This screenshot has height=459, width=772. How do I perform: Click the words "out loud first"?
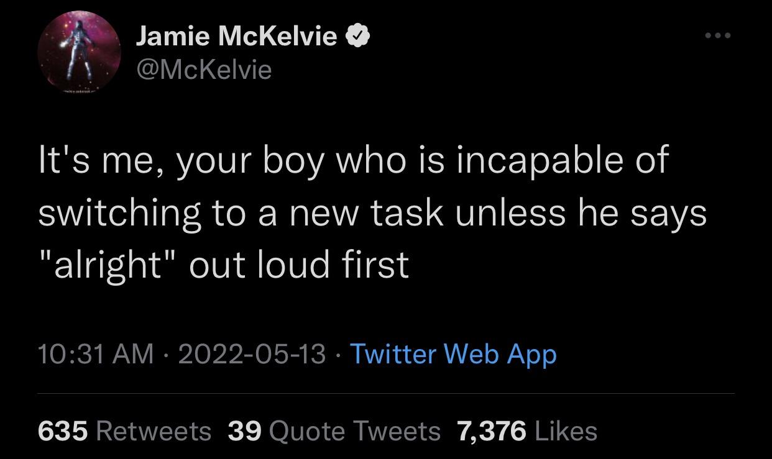click(x=299, y=265)
